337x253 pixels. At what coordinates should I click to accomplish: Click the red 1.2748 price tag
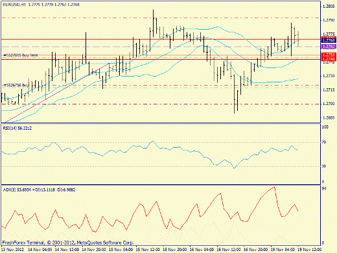[329, 59]
